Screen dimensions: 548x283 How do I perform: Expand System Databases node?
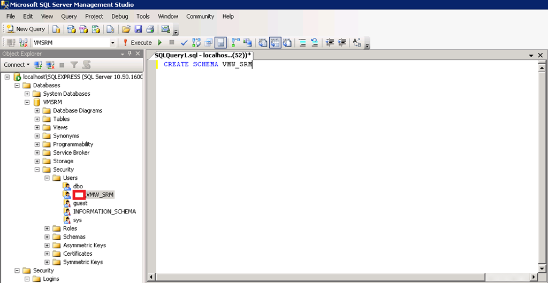(27, 94)
